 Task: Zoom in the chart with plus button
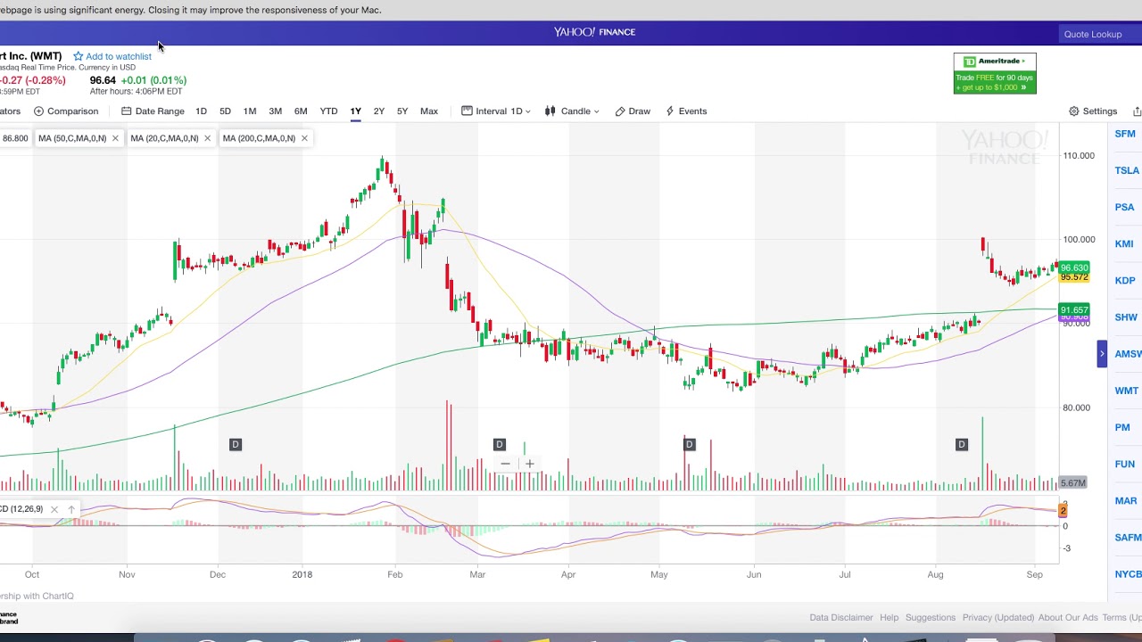(x=529, y=464)
